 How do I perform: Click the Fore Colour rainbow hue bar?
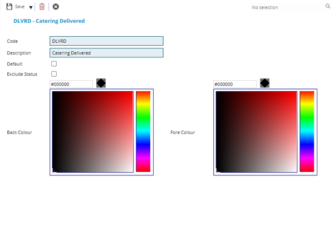[x=307, y=131]
